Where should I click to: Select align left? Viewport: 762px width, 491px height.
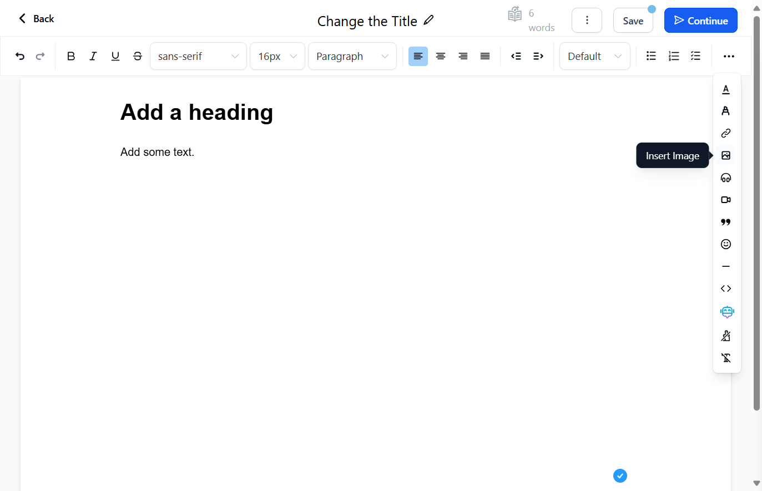[418, 56]
